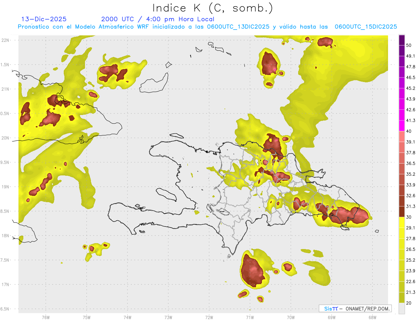Click the 42.6 value on the color scale
The width and height of the screenshot is (418, 322).
[411, 110]
